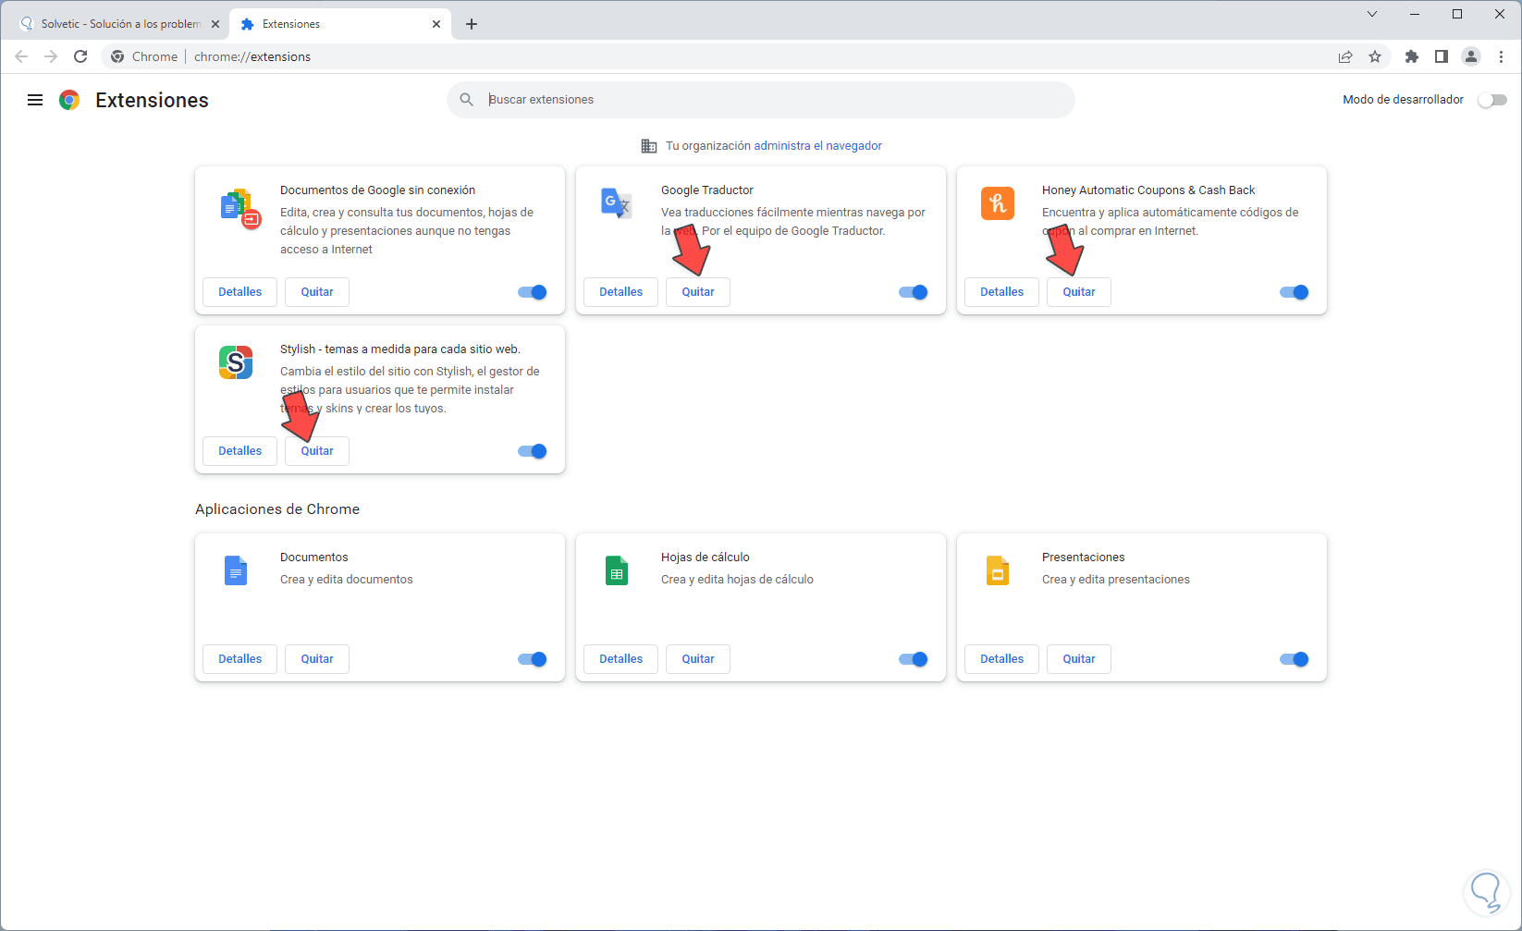Viewport: 1522px width, 931px height.
Task: Open Detalles for Google Traductor
Action: pos(621,292)
